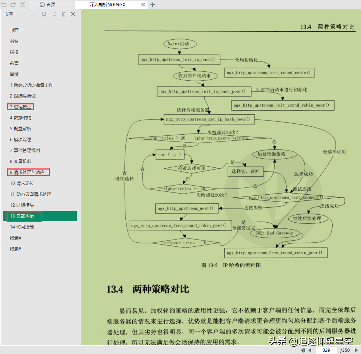Click flowchart diamond u->peer.tries == 0
This screenshot has height=354, width=361.
pyautogui.click(x=185, y=243)
